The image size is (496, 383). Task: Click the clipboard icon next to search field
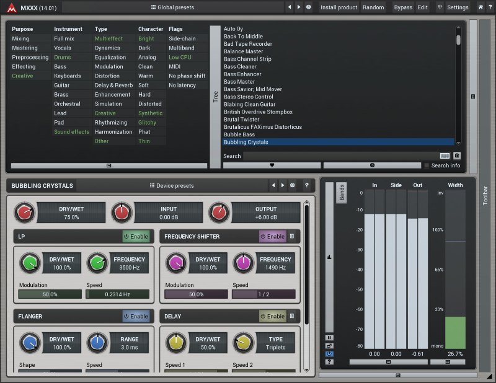point(457,156)
